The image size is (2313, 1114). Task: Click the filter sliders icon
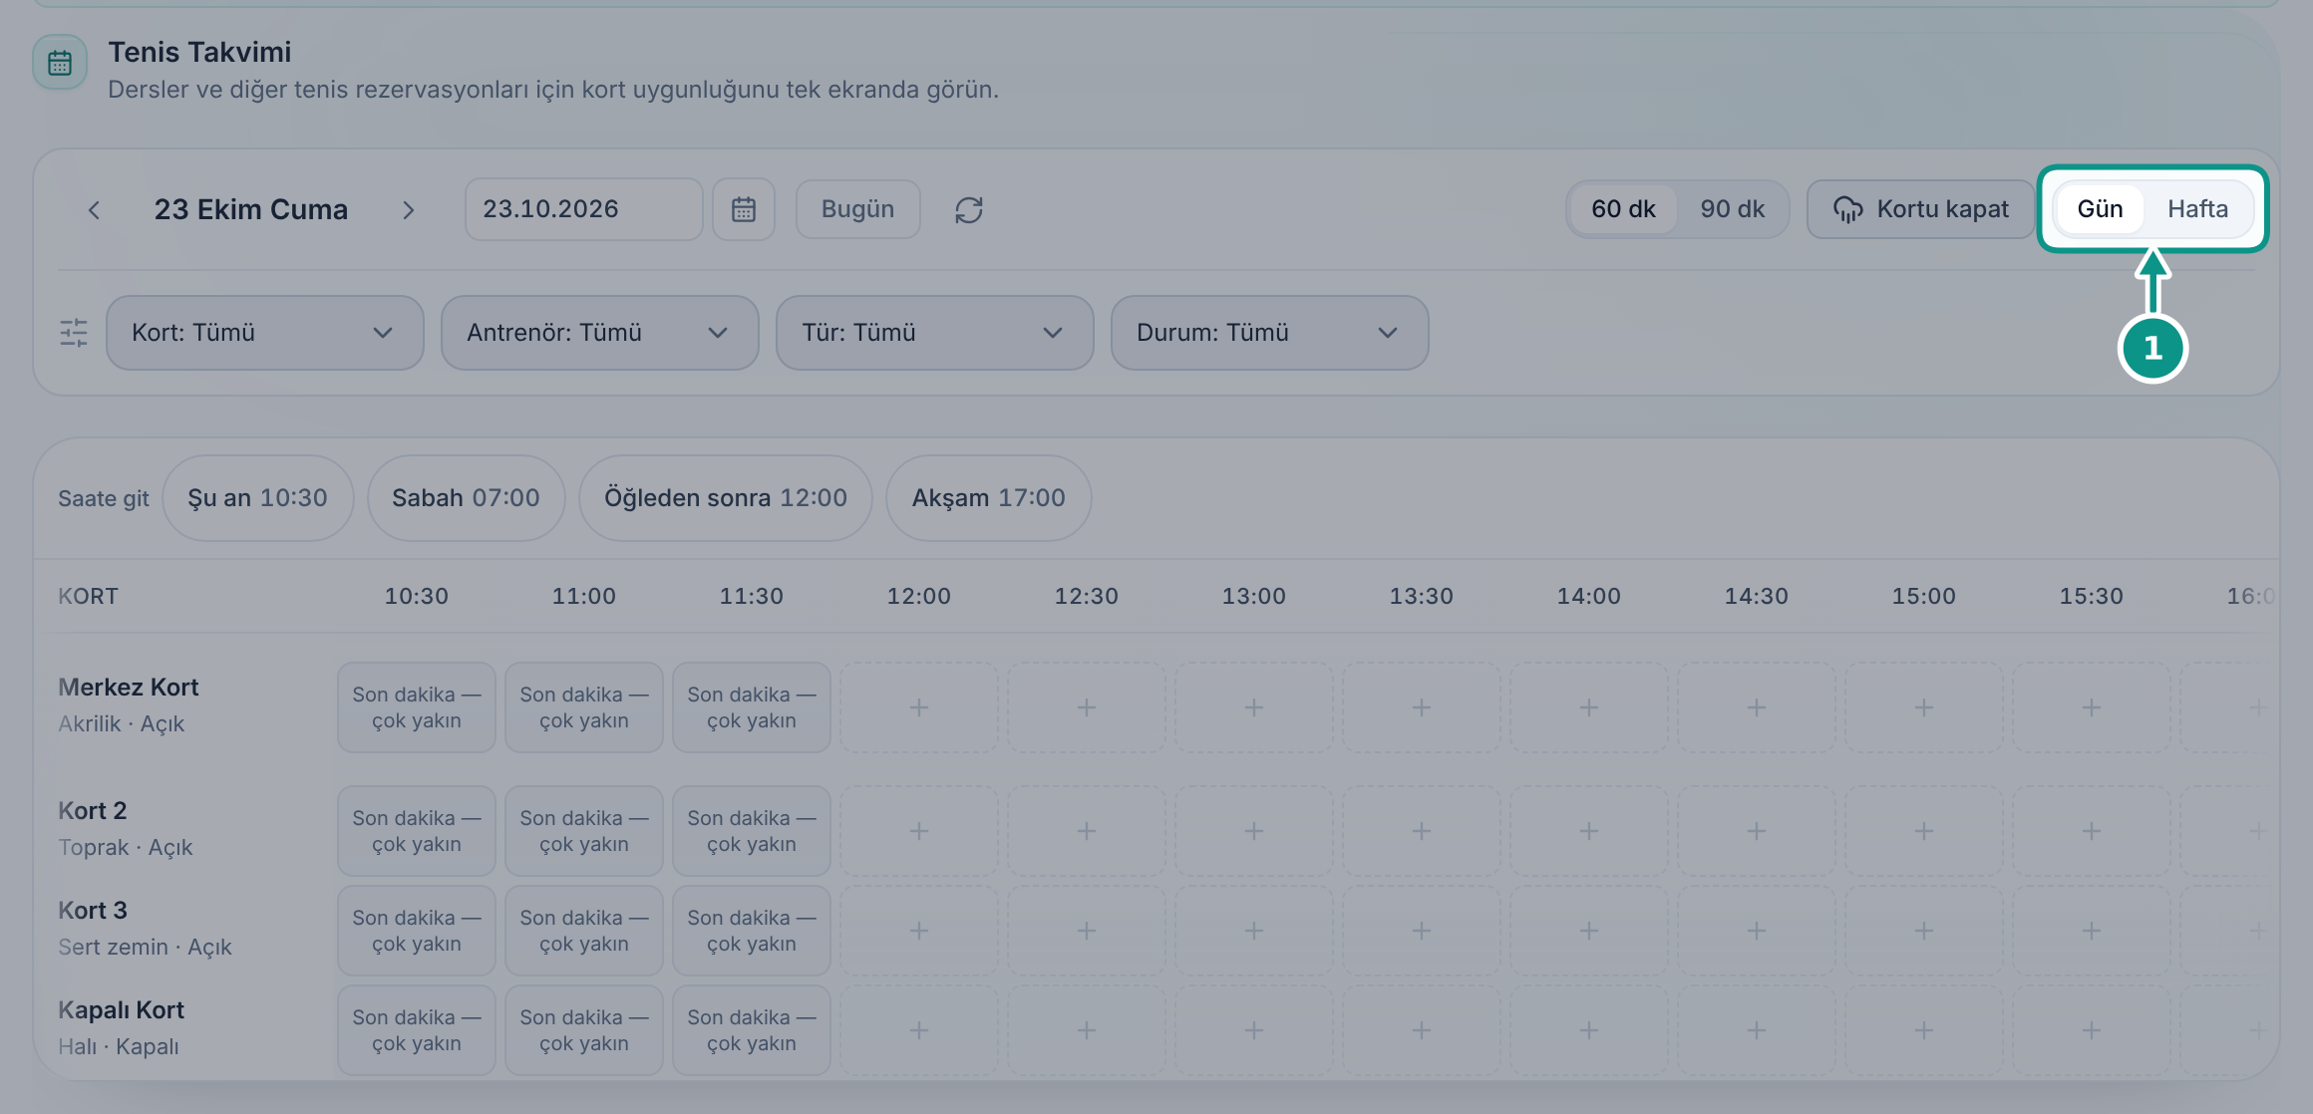pyautogui.click(x=74, y=333)
